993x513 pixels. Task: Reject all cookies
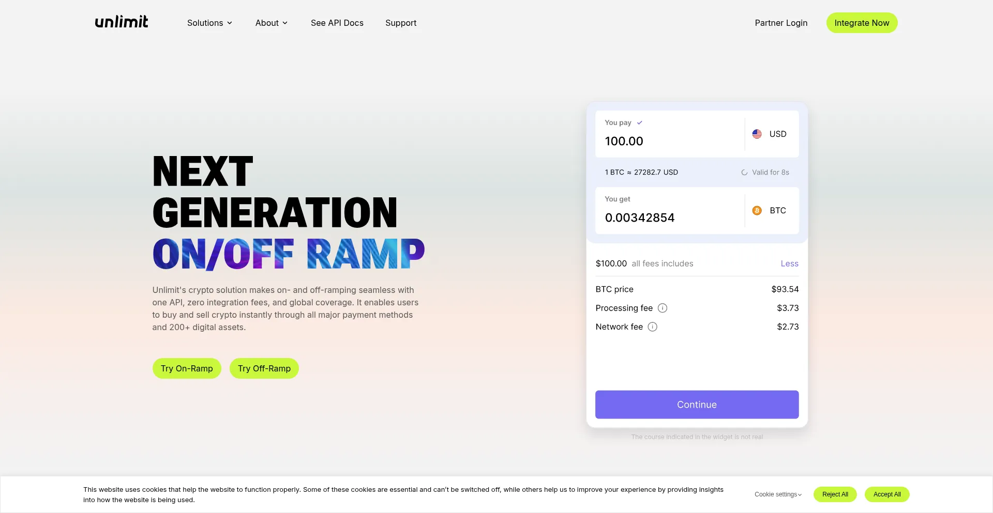835,494
